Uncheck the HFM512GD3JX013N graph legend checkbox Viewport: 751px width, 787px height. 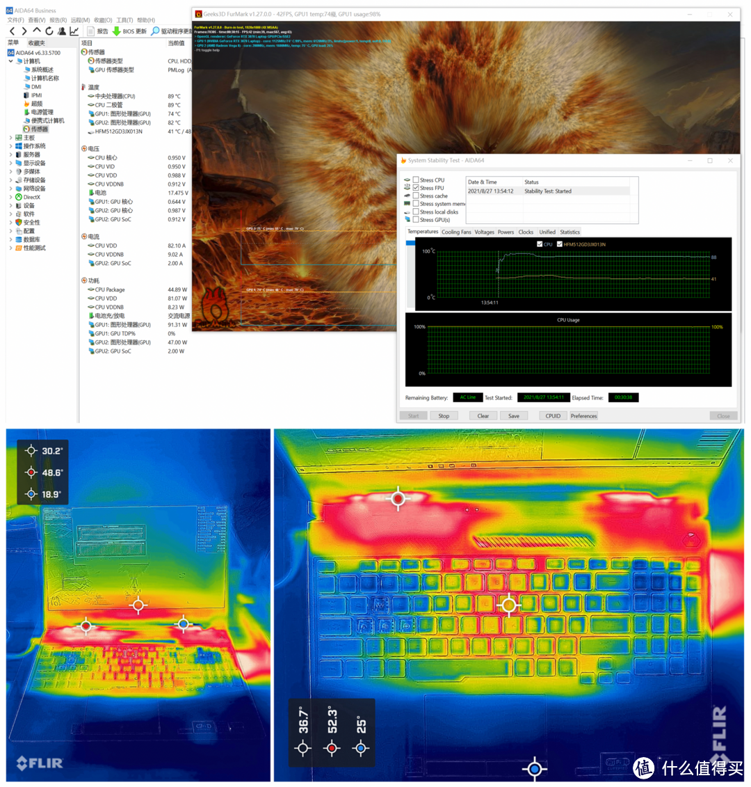[559, 244]
